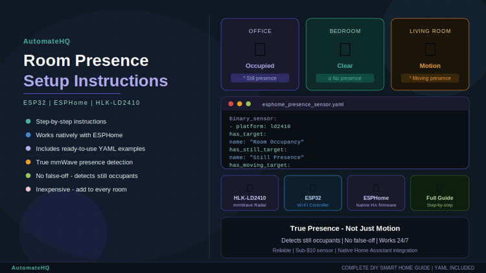Screen dimensions: 486x273
Task: Select the Still presence badge
Action: coord(260,78)
